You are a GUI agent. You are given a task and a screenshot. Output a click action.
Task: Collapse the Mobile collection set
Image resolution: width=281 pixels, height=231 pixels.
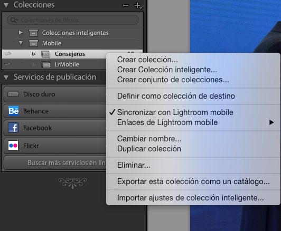coord(21,43)
